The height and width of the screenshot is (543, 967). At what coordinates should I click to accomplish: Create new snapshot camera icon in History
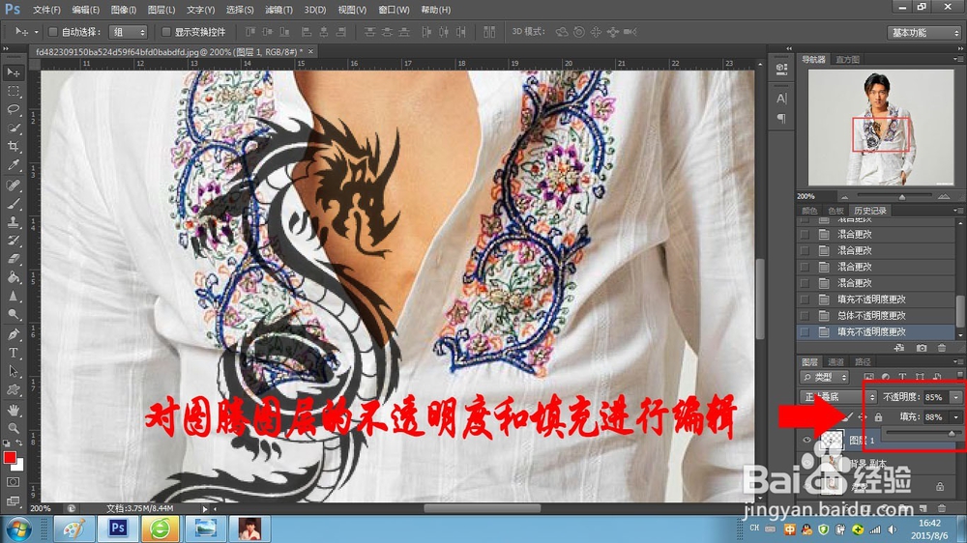point(922,348)
